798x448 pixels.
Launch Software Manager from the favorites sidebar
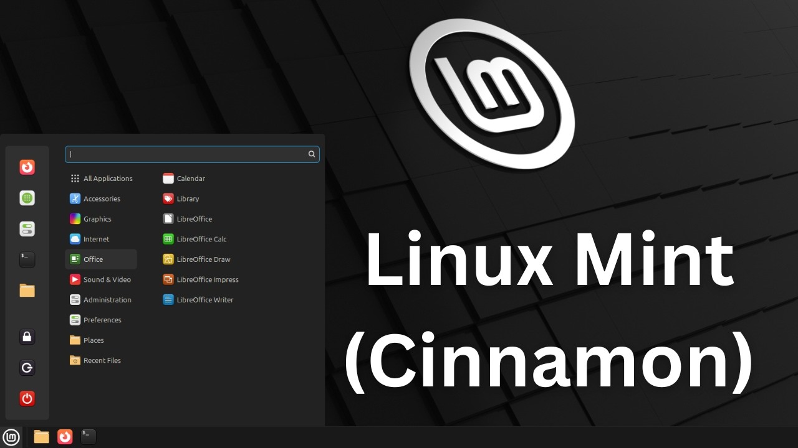[27, 198]
